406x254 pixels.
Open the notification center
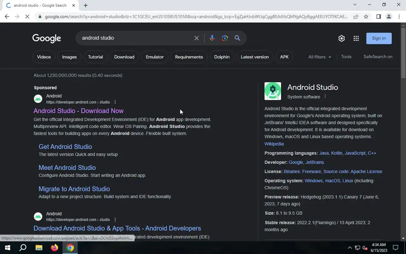[396, 248]
